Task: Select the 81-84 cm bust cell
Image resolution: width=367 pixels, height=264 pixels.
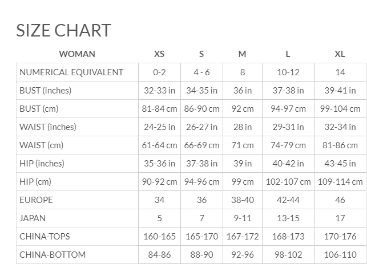Action: tap(159, 109)
